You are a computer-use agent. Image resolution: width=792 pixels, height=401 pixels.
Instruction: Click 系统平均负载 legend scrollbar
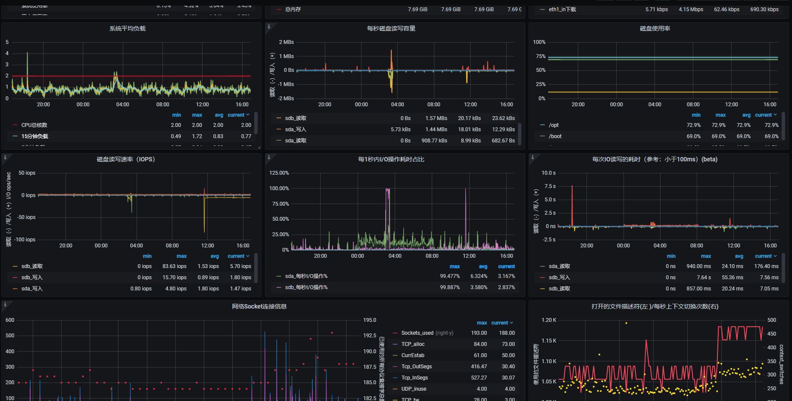256,123
